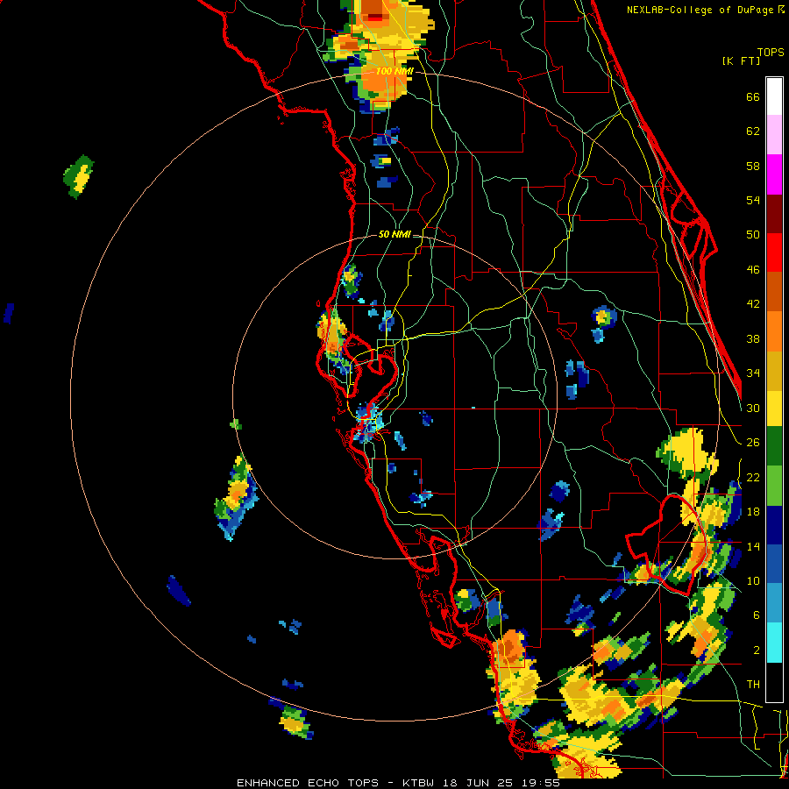Click the 50 value on the legend

click(753, 234)
